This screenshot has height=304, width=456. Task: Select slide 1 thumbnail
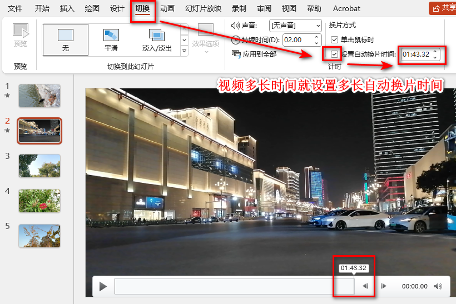(39, 96)
